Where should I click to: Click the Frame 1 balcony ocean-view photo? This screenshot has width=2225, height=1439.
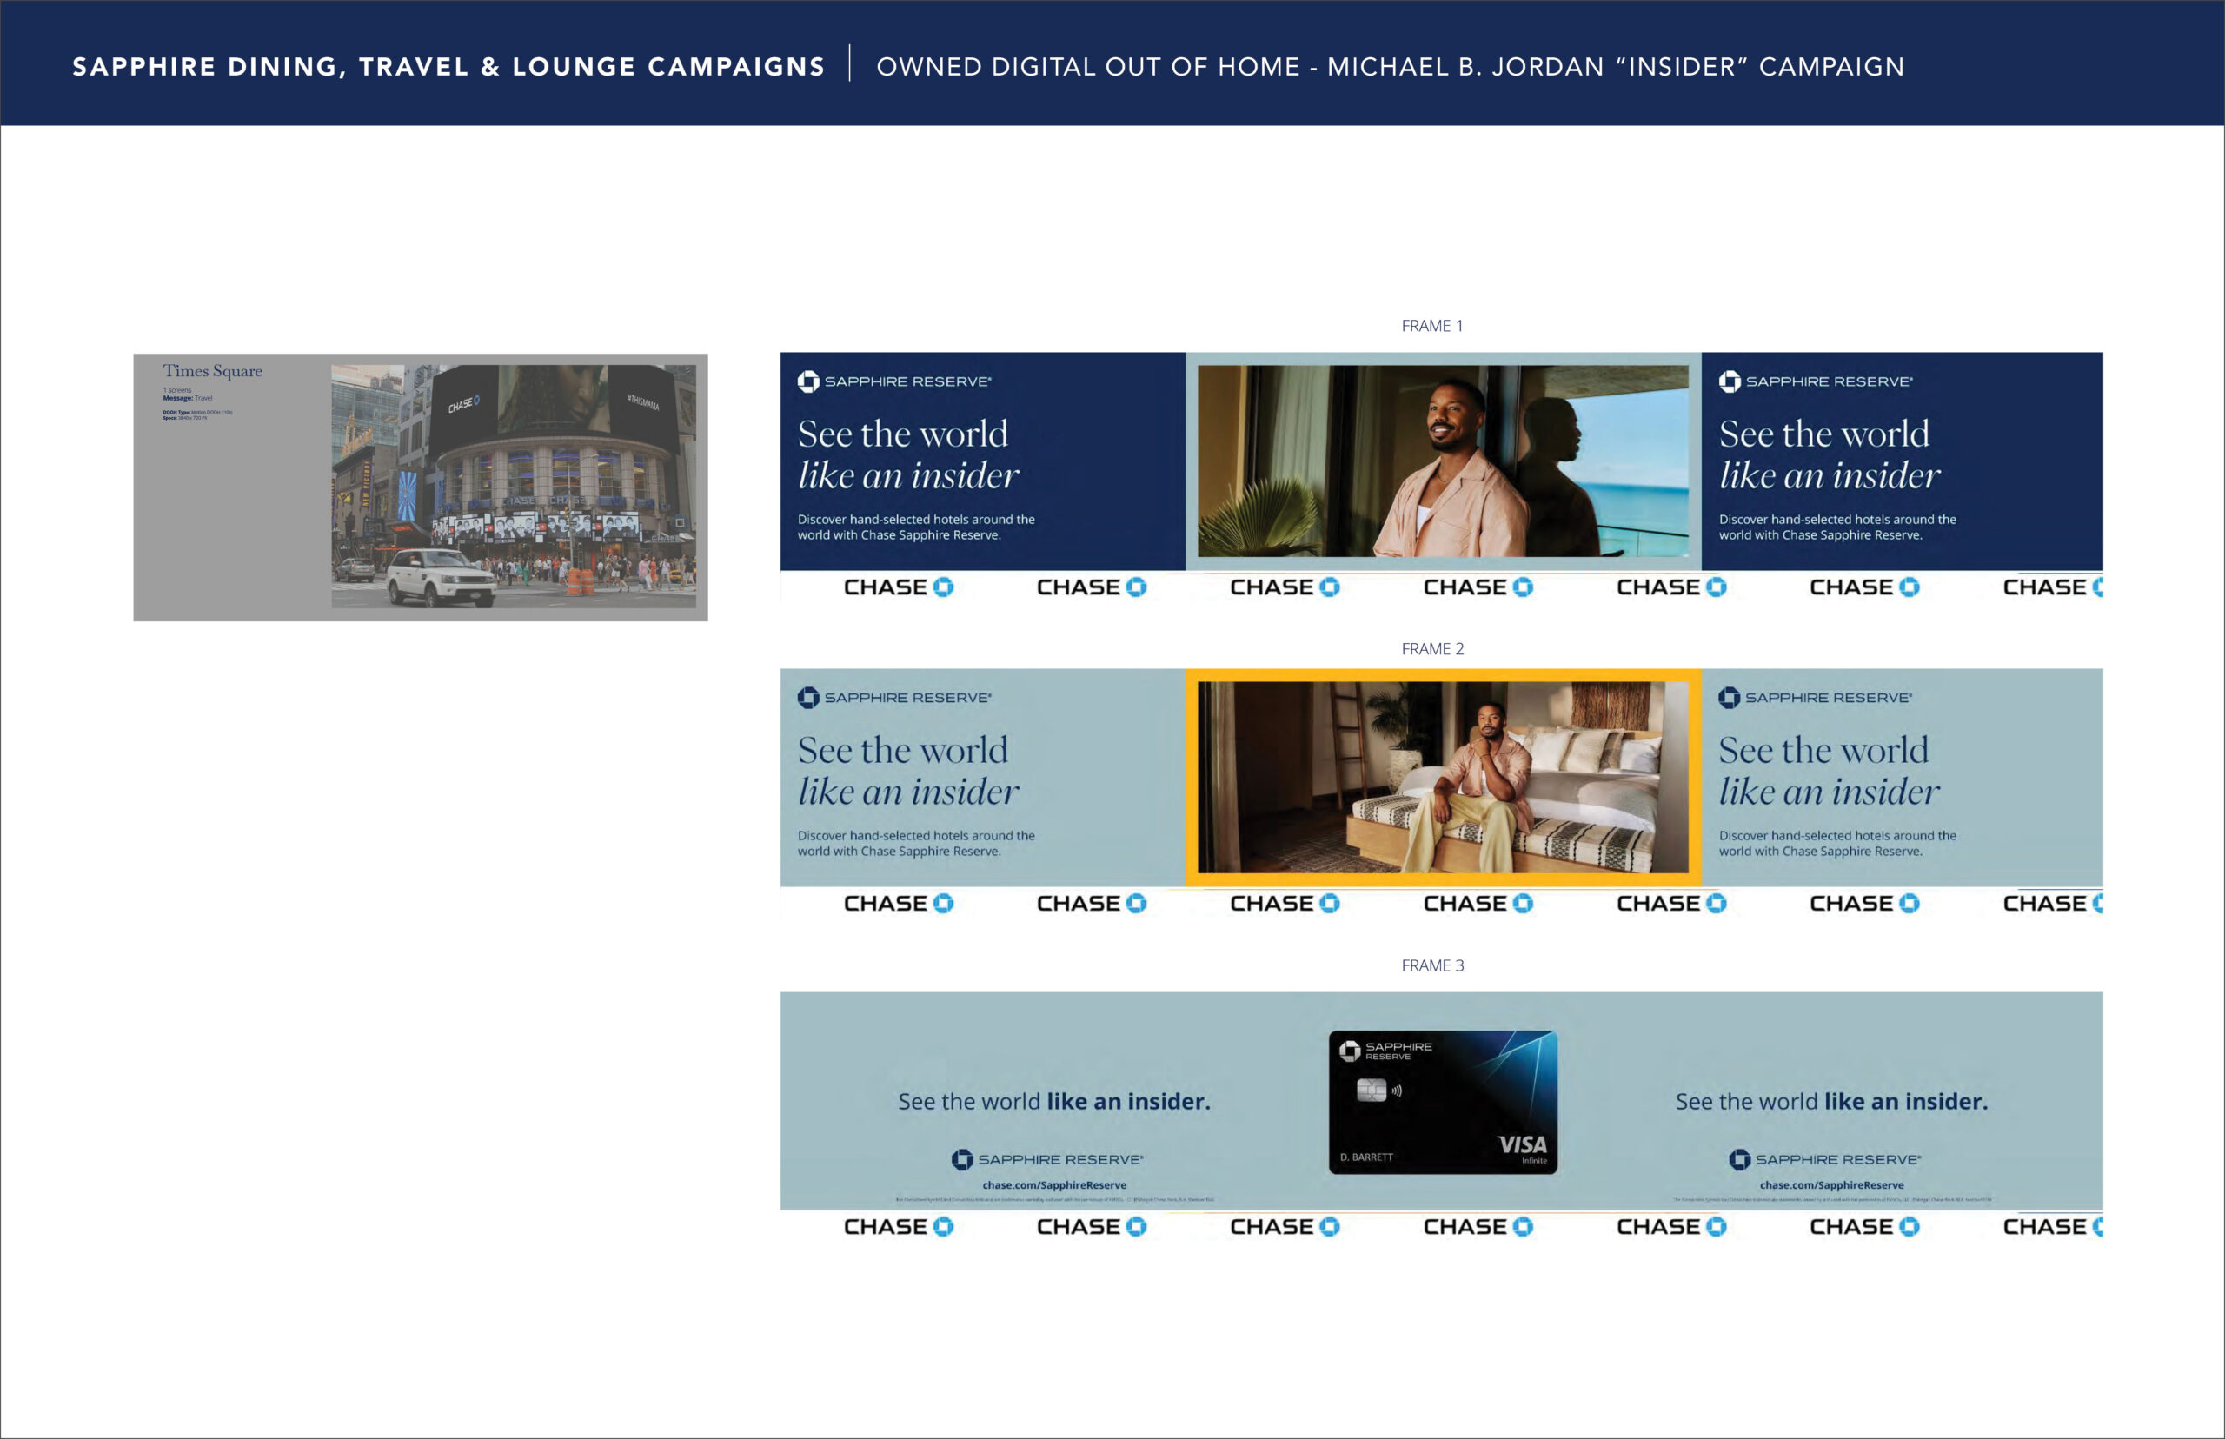1443,461
